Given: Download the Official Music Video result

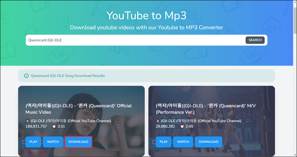Looking at the screenshot, I should [x=78, y=142].
